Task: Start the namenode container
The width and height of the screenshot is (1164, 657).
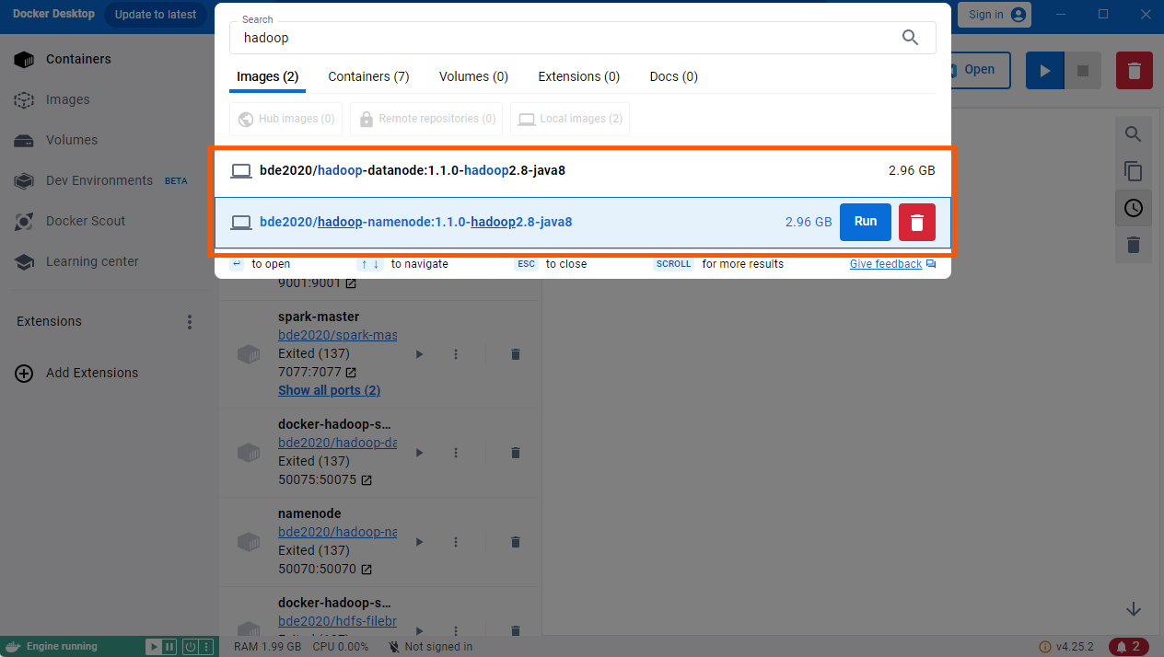Action: (420, 542)
